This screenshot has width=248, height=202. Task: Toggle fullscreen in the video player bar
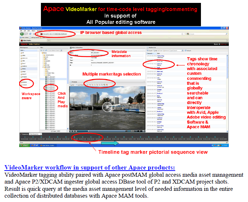tap(143, 131)
